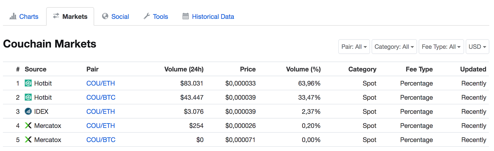The image size is (494, 151).
Task: Click the Hotbit logo in row 2
Action: [x=28, y=98]
